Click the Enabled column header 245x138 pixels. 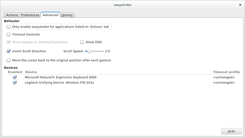[15, 72]
